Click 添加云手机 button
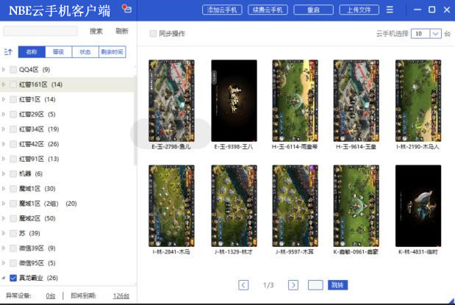This screenshot has height=305, width=455. pos(222,10)
